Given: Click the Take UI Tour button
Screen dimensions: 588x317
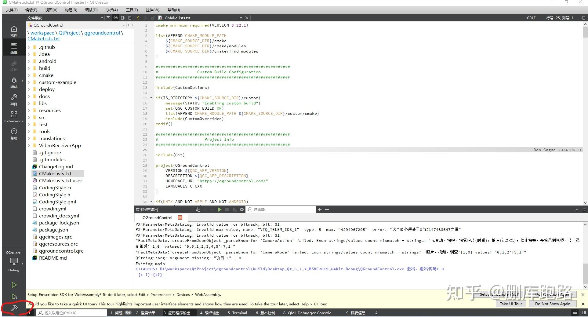Looking at the screenshot, I should [x=511, y=304].
